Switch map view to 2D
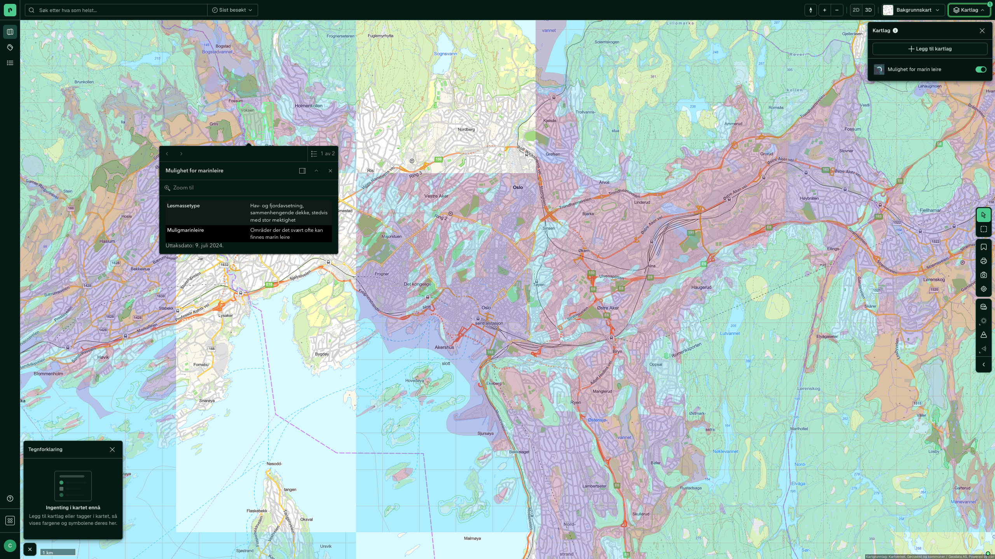The width and height of the screenshot is (995, 559). coord(856,10)
